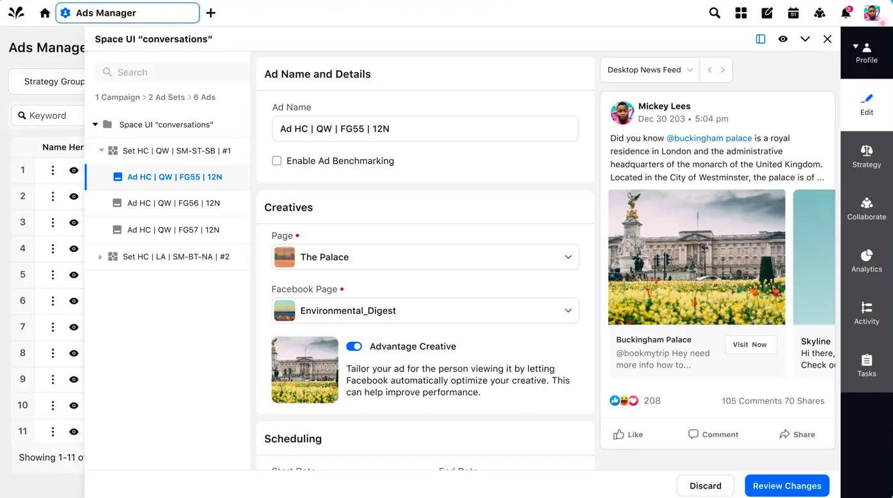Toggle visibility eye for row 5
This screenshot has height=498, width=893.
click(74, 275)
